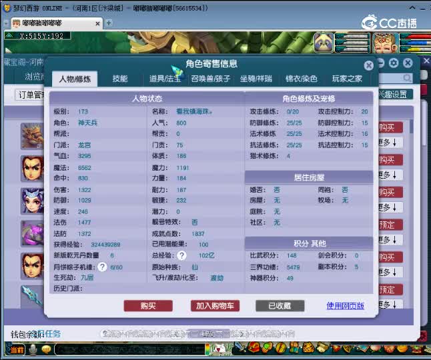Click the level value 173
This screenshot has height=360, width=431.
click(x=83, y=111)
